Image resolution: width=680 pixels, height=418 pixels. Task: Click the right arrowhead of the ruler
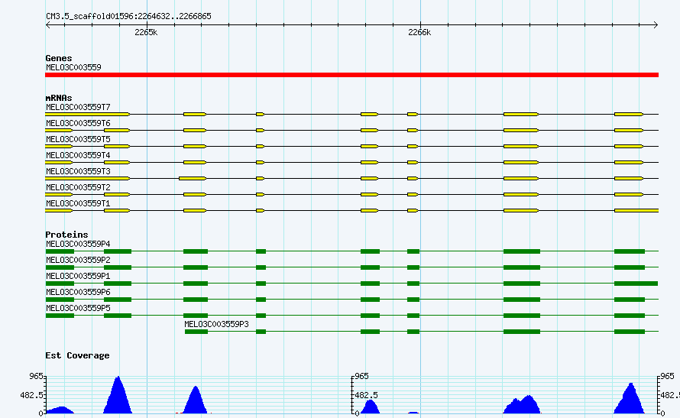[656, 25]
